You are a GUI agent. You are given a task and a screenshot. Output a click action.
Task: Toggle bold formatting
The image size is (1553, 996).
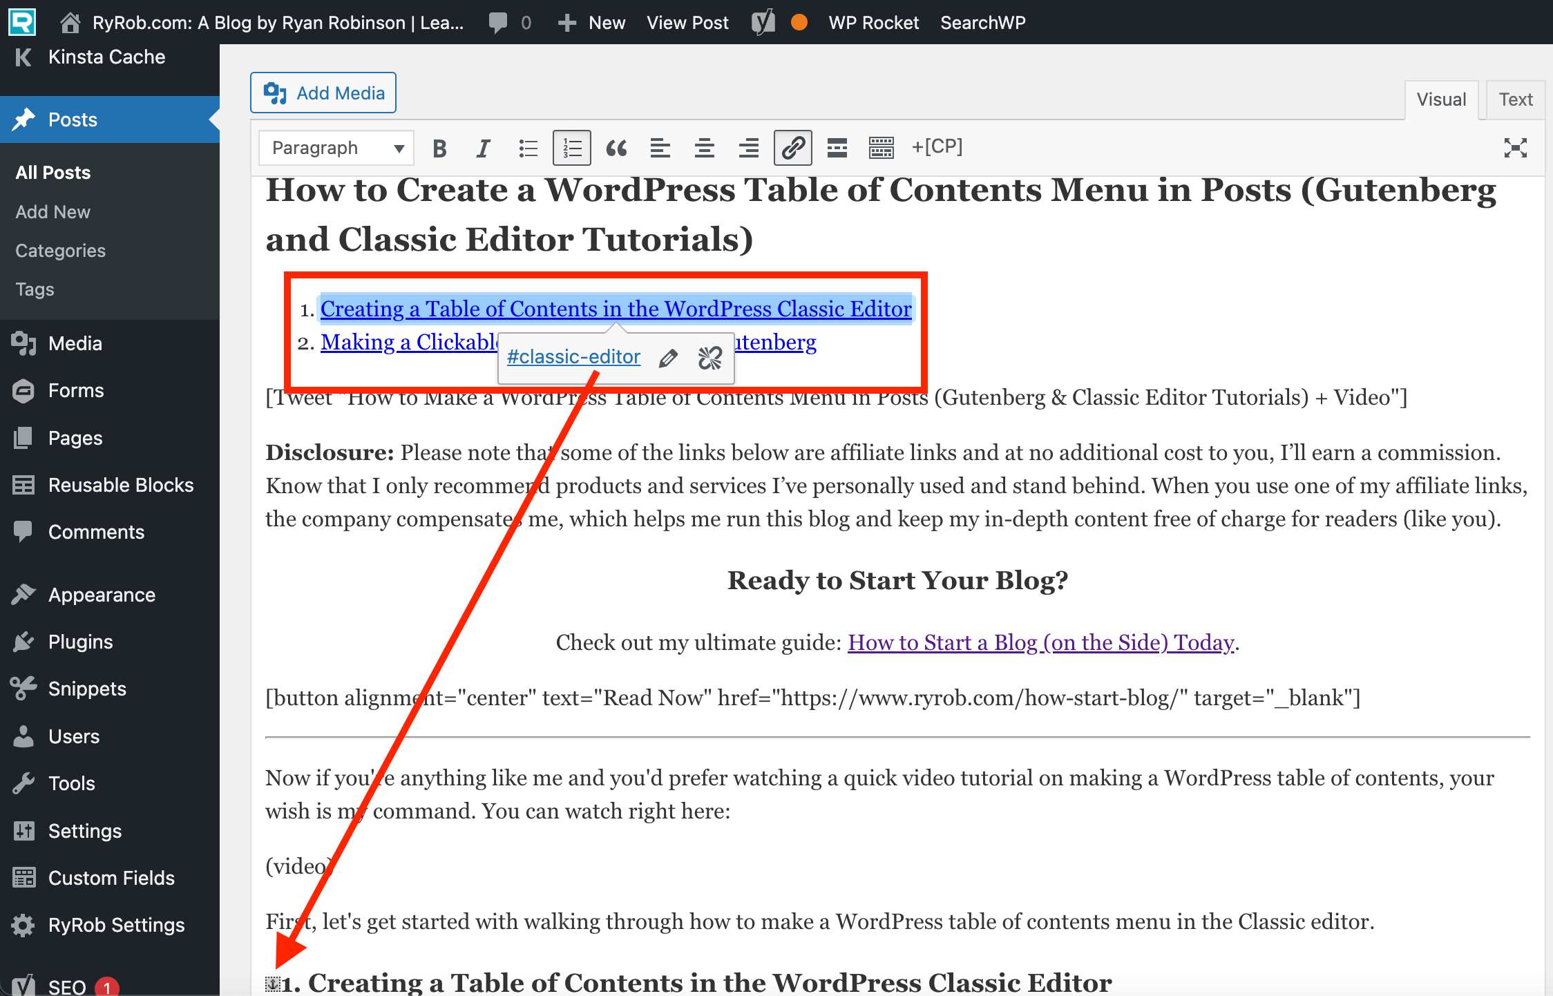pos(439,147)
